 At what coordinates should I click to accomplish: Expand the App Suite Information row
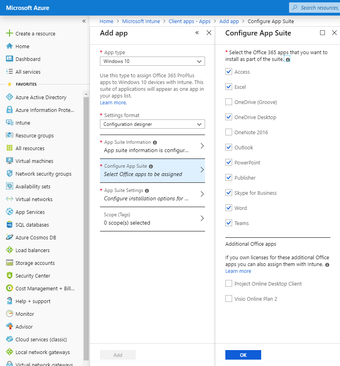click(x=152, y=147)
